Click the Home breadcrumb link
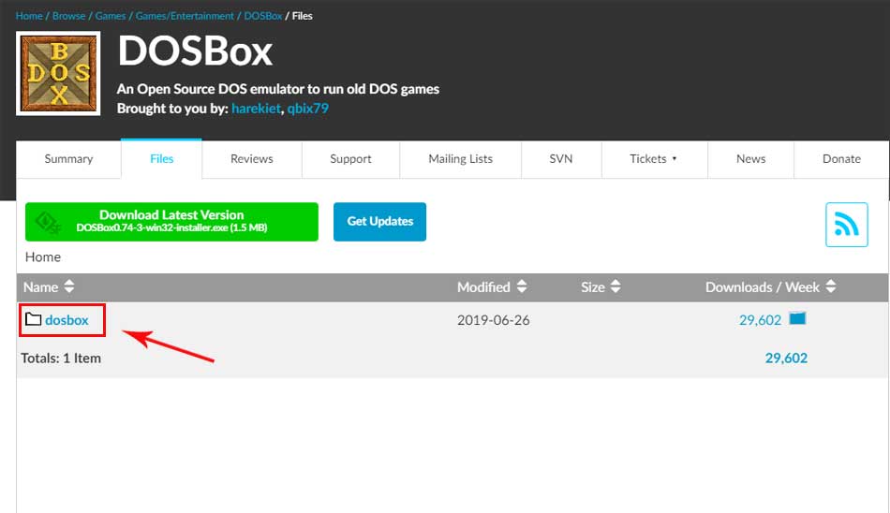The height and width of the screenshot is (513, 890). (29, 16)
